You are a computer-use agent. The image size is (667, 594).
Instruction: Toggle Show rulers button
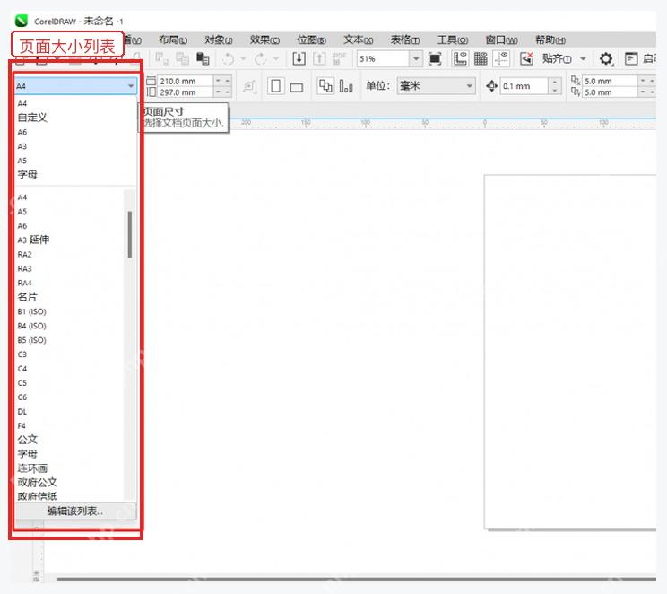pos(460,58)
